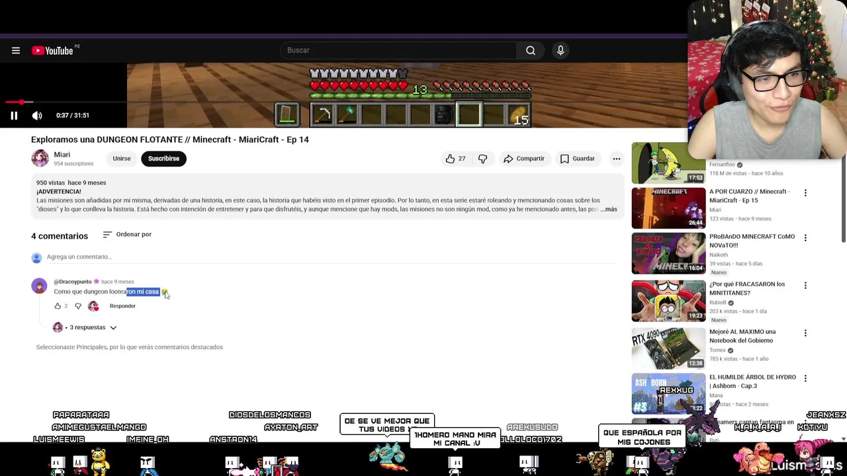Viewport: 847px width, 476px height.
Task: Activate voice search microphone
Action: (560, 50)
